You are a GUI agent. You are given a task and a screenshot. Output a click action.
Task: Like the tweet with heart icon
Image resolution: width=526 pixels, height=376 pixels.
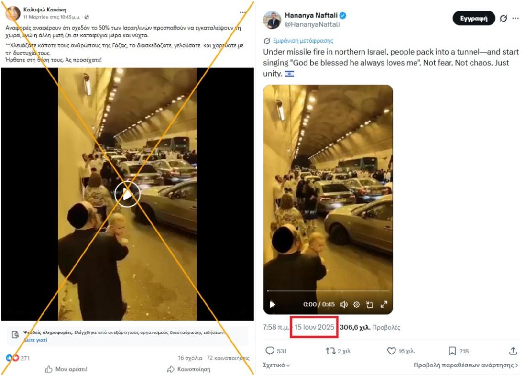[391, 351]
